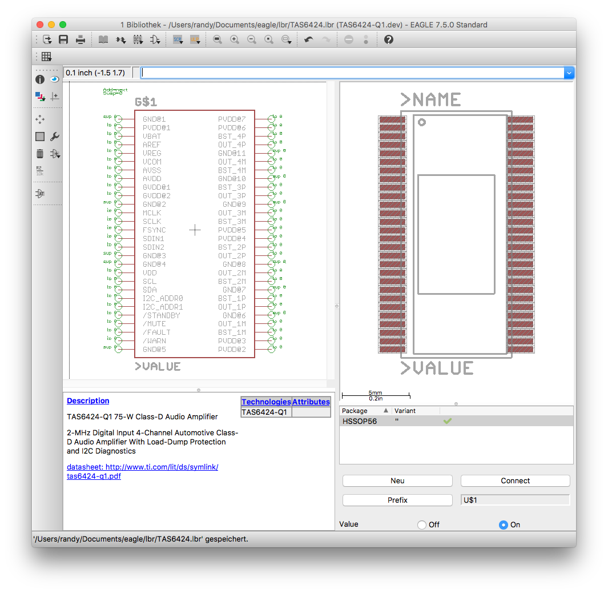Switch to Package editor IC icon
The image size is (608, 593).
tap(138, 39)
